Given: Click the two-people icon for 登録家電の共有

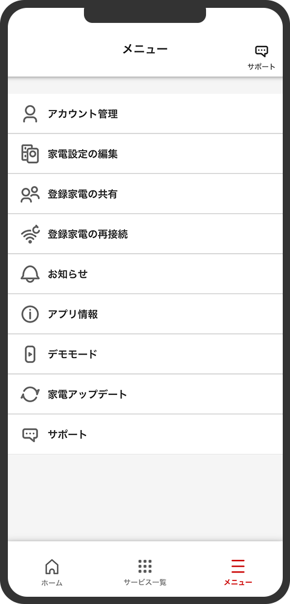Looking at the screenshot, I should [x=30, y=194].
